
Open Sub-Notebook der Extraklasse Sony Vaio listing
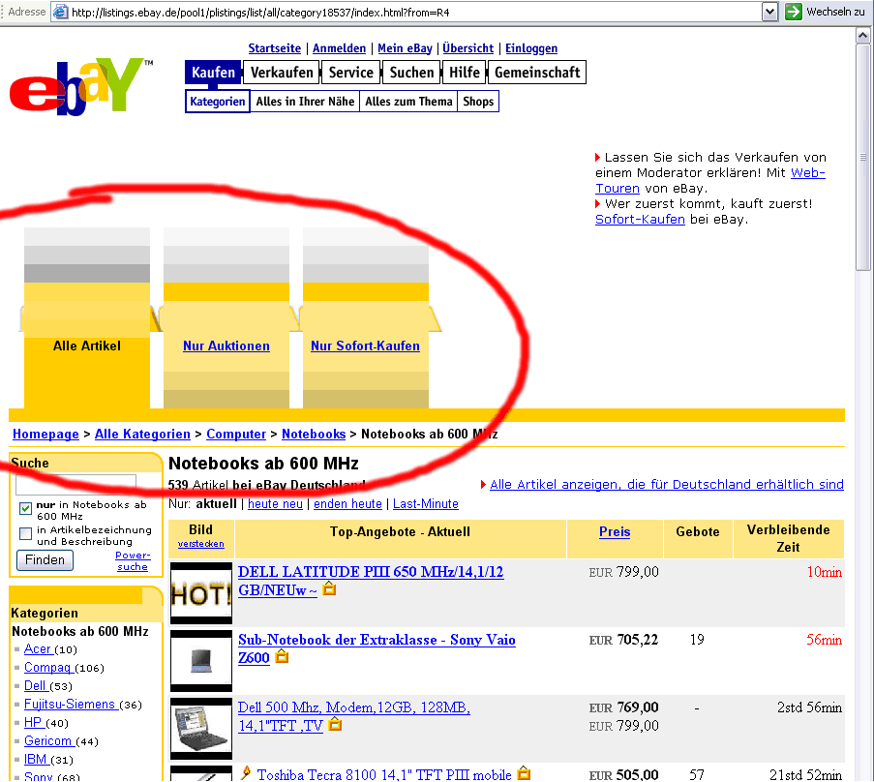click(x=377, y=648)
